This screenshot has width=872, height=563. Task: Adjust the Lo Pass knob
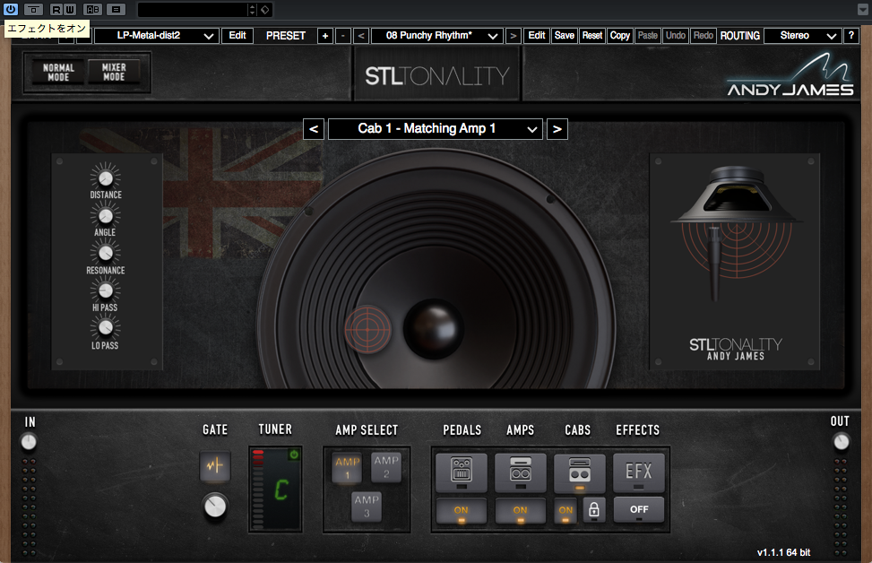106,328
